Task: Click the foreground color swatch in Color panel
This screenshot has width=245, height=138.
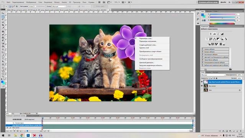Action: [203, 15]
